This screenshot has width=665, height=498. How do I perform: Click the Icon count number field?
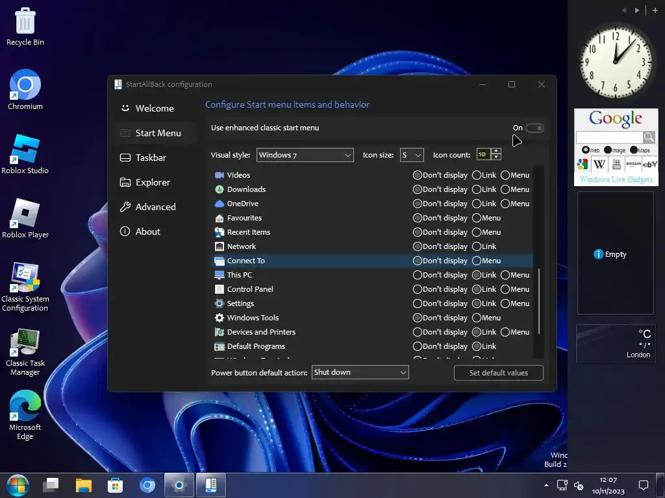pos(483,154)
